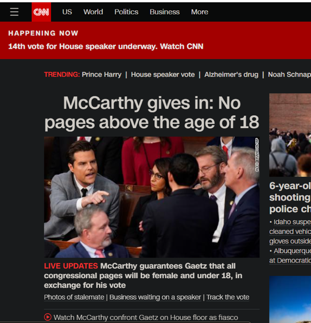The height and width of the screenshot is (323, 311).
Task: Open the US section
Action: [67, 12]
